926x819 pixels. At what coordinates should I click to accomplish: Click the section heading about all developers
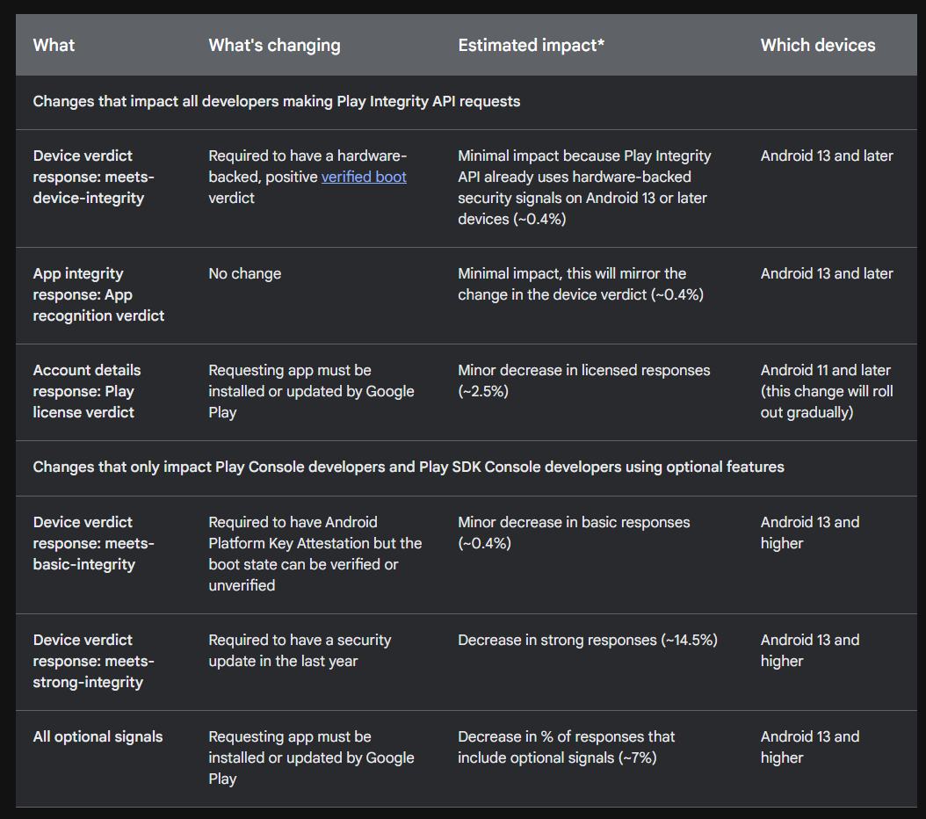(x=277, y=102)
